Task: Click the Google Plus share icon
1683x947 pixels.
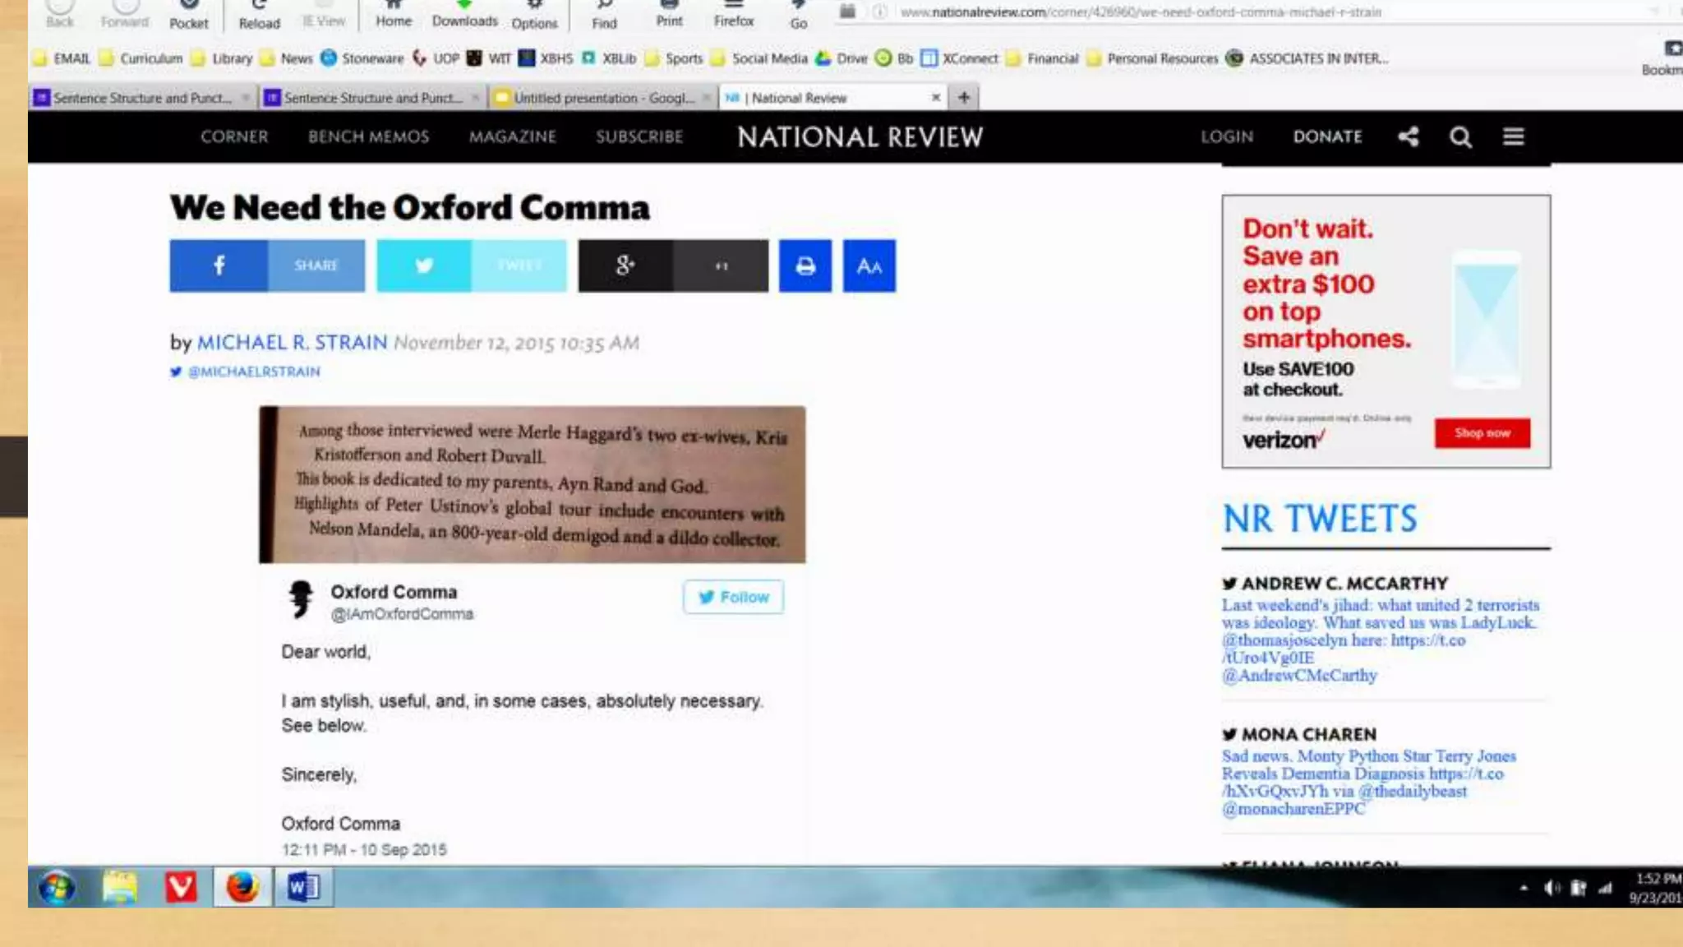Action: (x=625, y=266)
